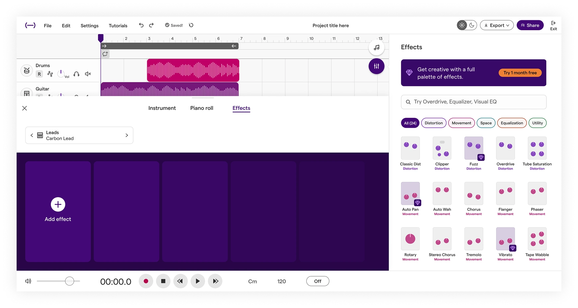This screenshot has height=308, width=578.
Task: Select the Chorus movement effect
Action: pos(474,194)
